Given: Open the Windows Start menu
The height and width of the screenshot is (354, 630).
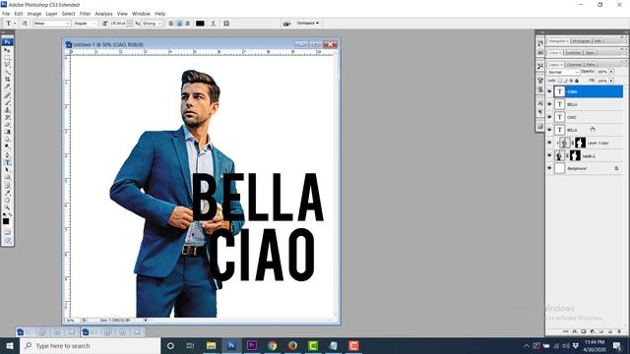Looking at the screenshot, I should [x=9, y=345].
